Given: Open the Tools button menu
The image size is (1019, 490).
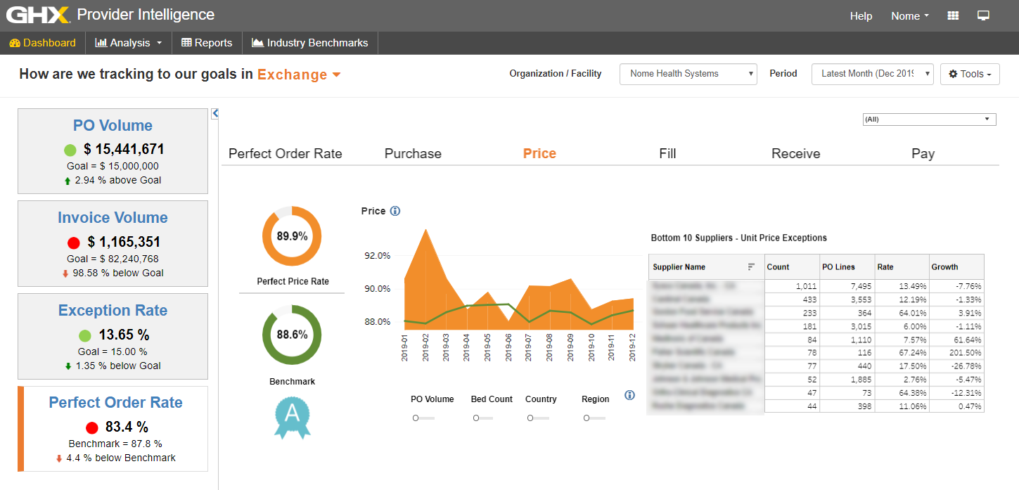Looking at the screenshot, I should (970, 74).
